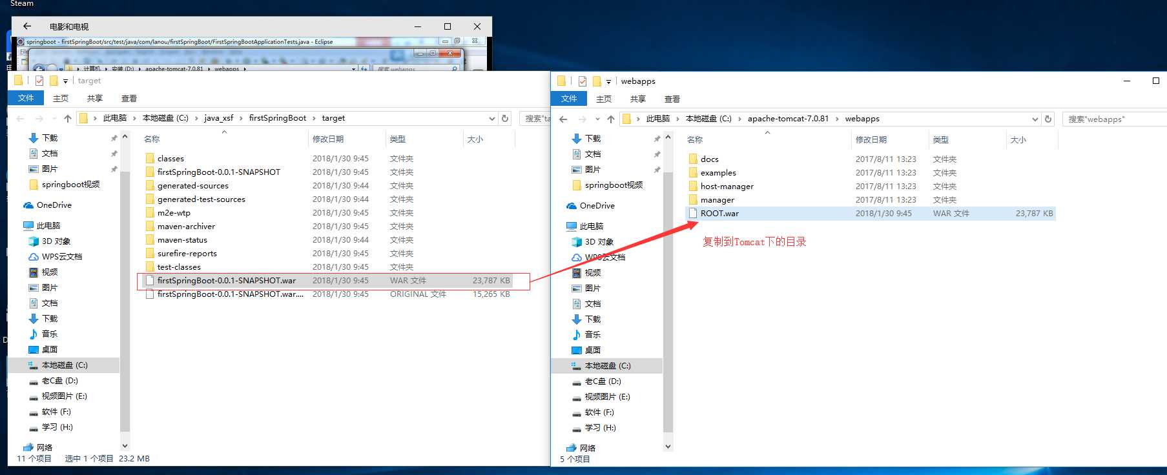
Task: Click java_xsf breadcrumb in target address bar
Action: pos(219,118)
